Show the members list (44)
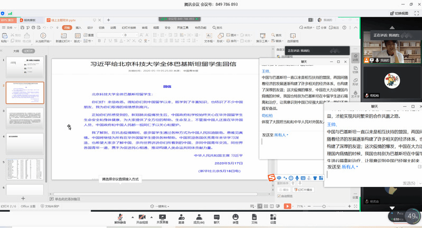 tap(199, 219)
